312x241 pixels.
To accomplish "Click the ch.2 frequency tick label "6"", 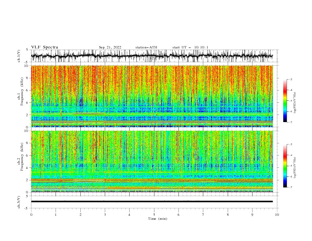I will point(28,156).
